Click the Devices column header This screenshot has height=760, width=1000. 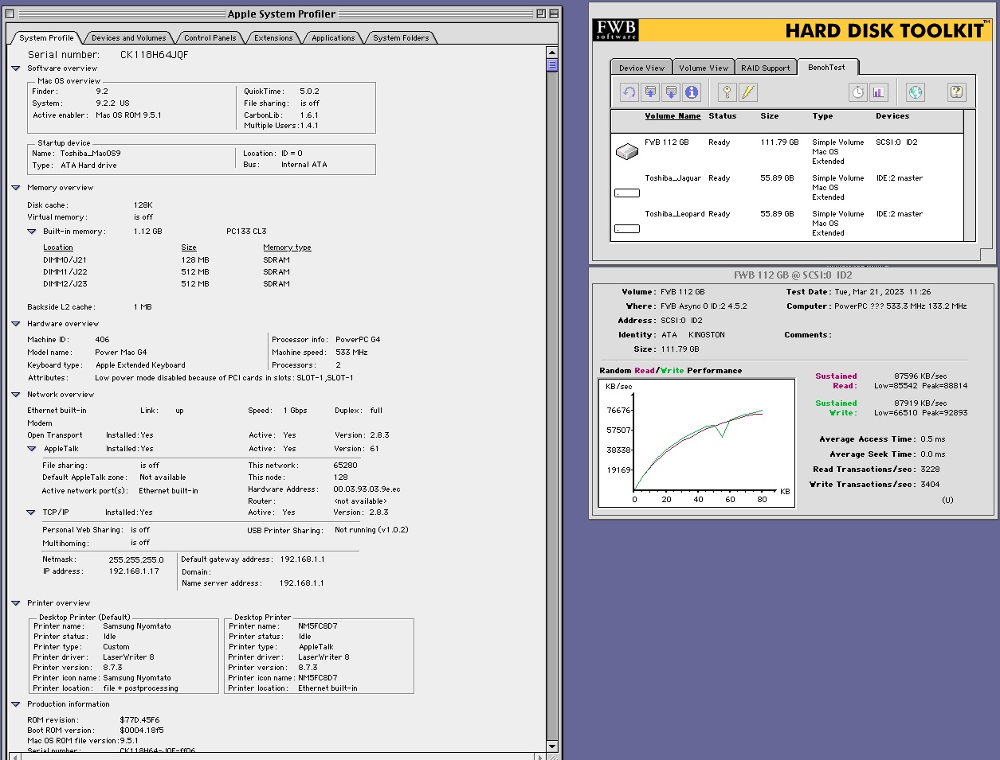coord(892,116)
